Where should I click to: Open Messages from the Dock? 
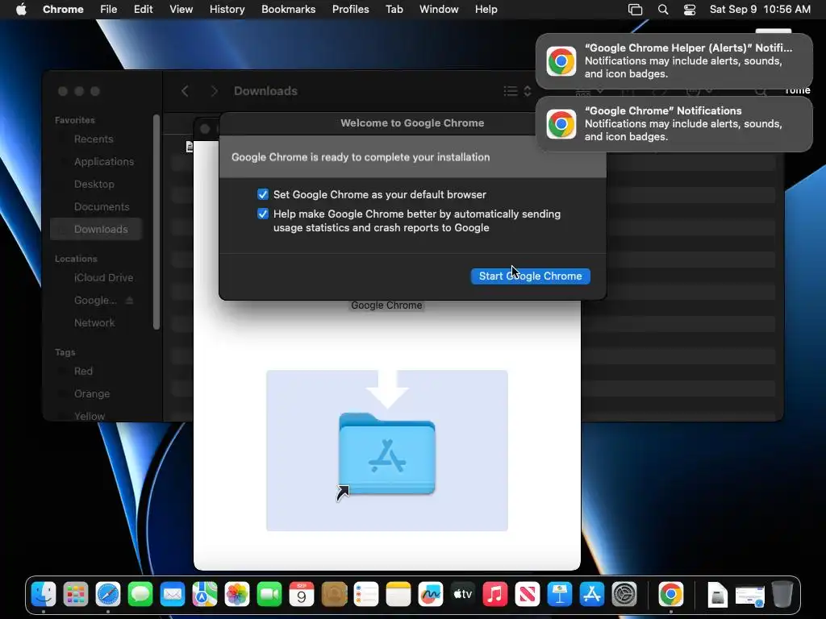pos(140,595)
